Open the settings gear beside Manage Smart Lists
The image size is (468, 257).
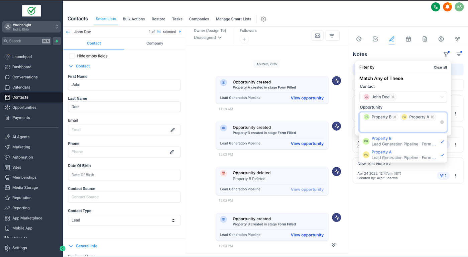pos(263,19)
